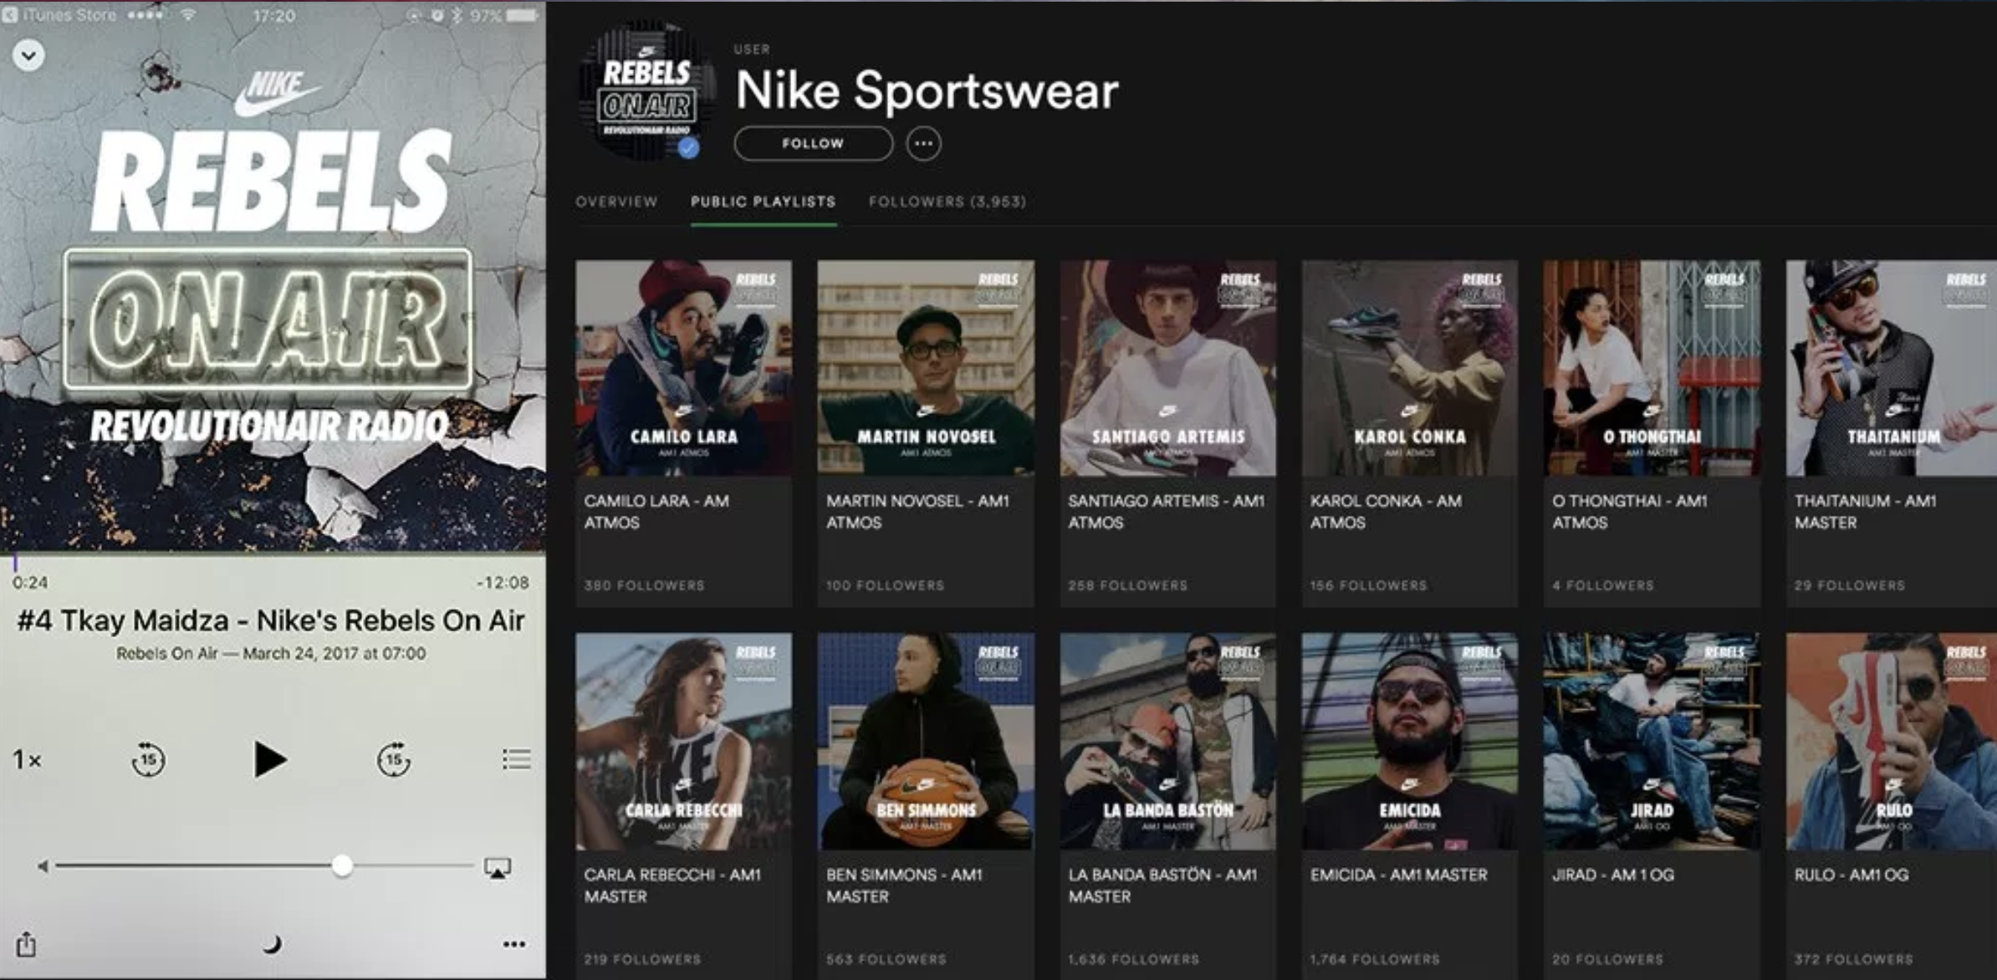Click the MARTIN NOVOSEL - AM1 ATMOS title
This screenshot has width=1997, height=980.
917,512
